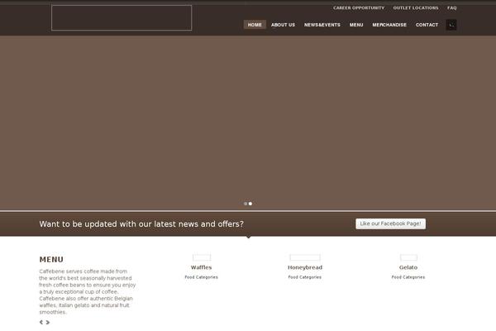Viewport: 496px width, 331px height.
Task: Click Food Categories under Waffles
Action: (x=201, y=277)
